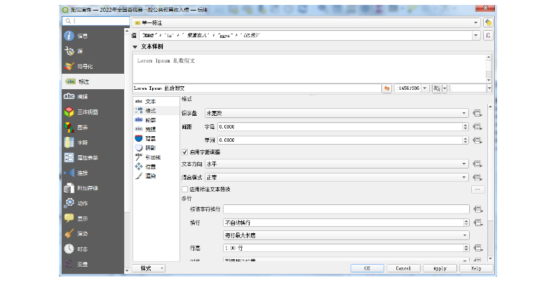Image resolution: width=542 pixels, height=290 pixels.
Task: Open expression builder ε button beside value field
Action: pyautogui.click(x=488, y=35)
